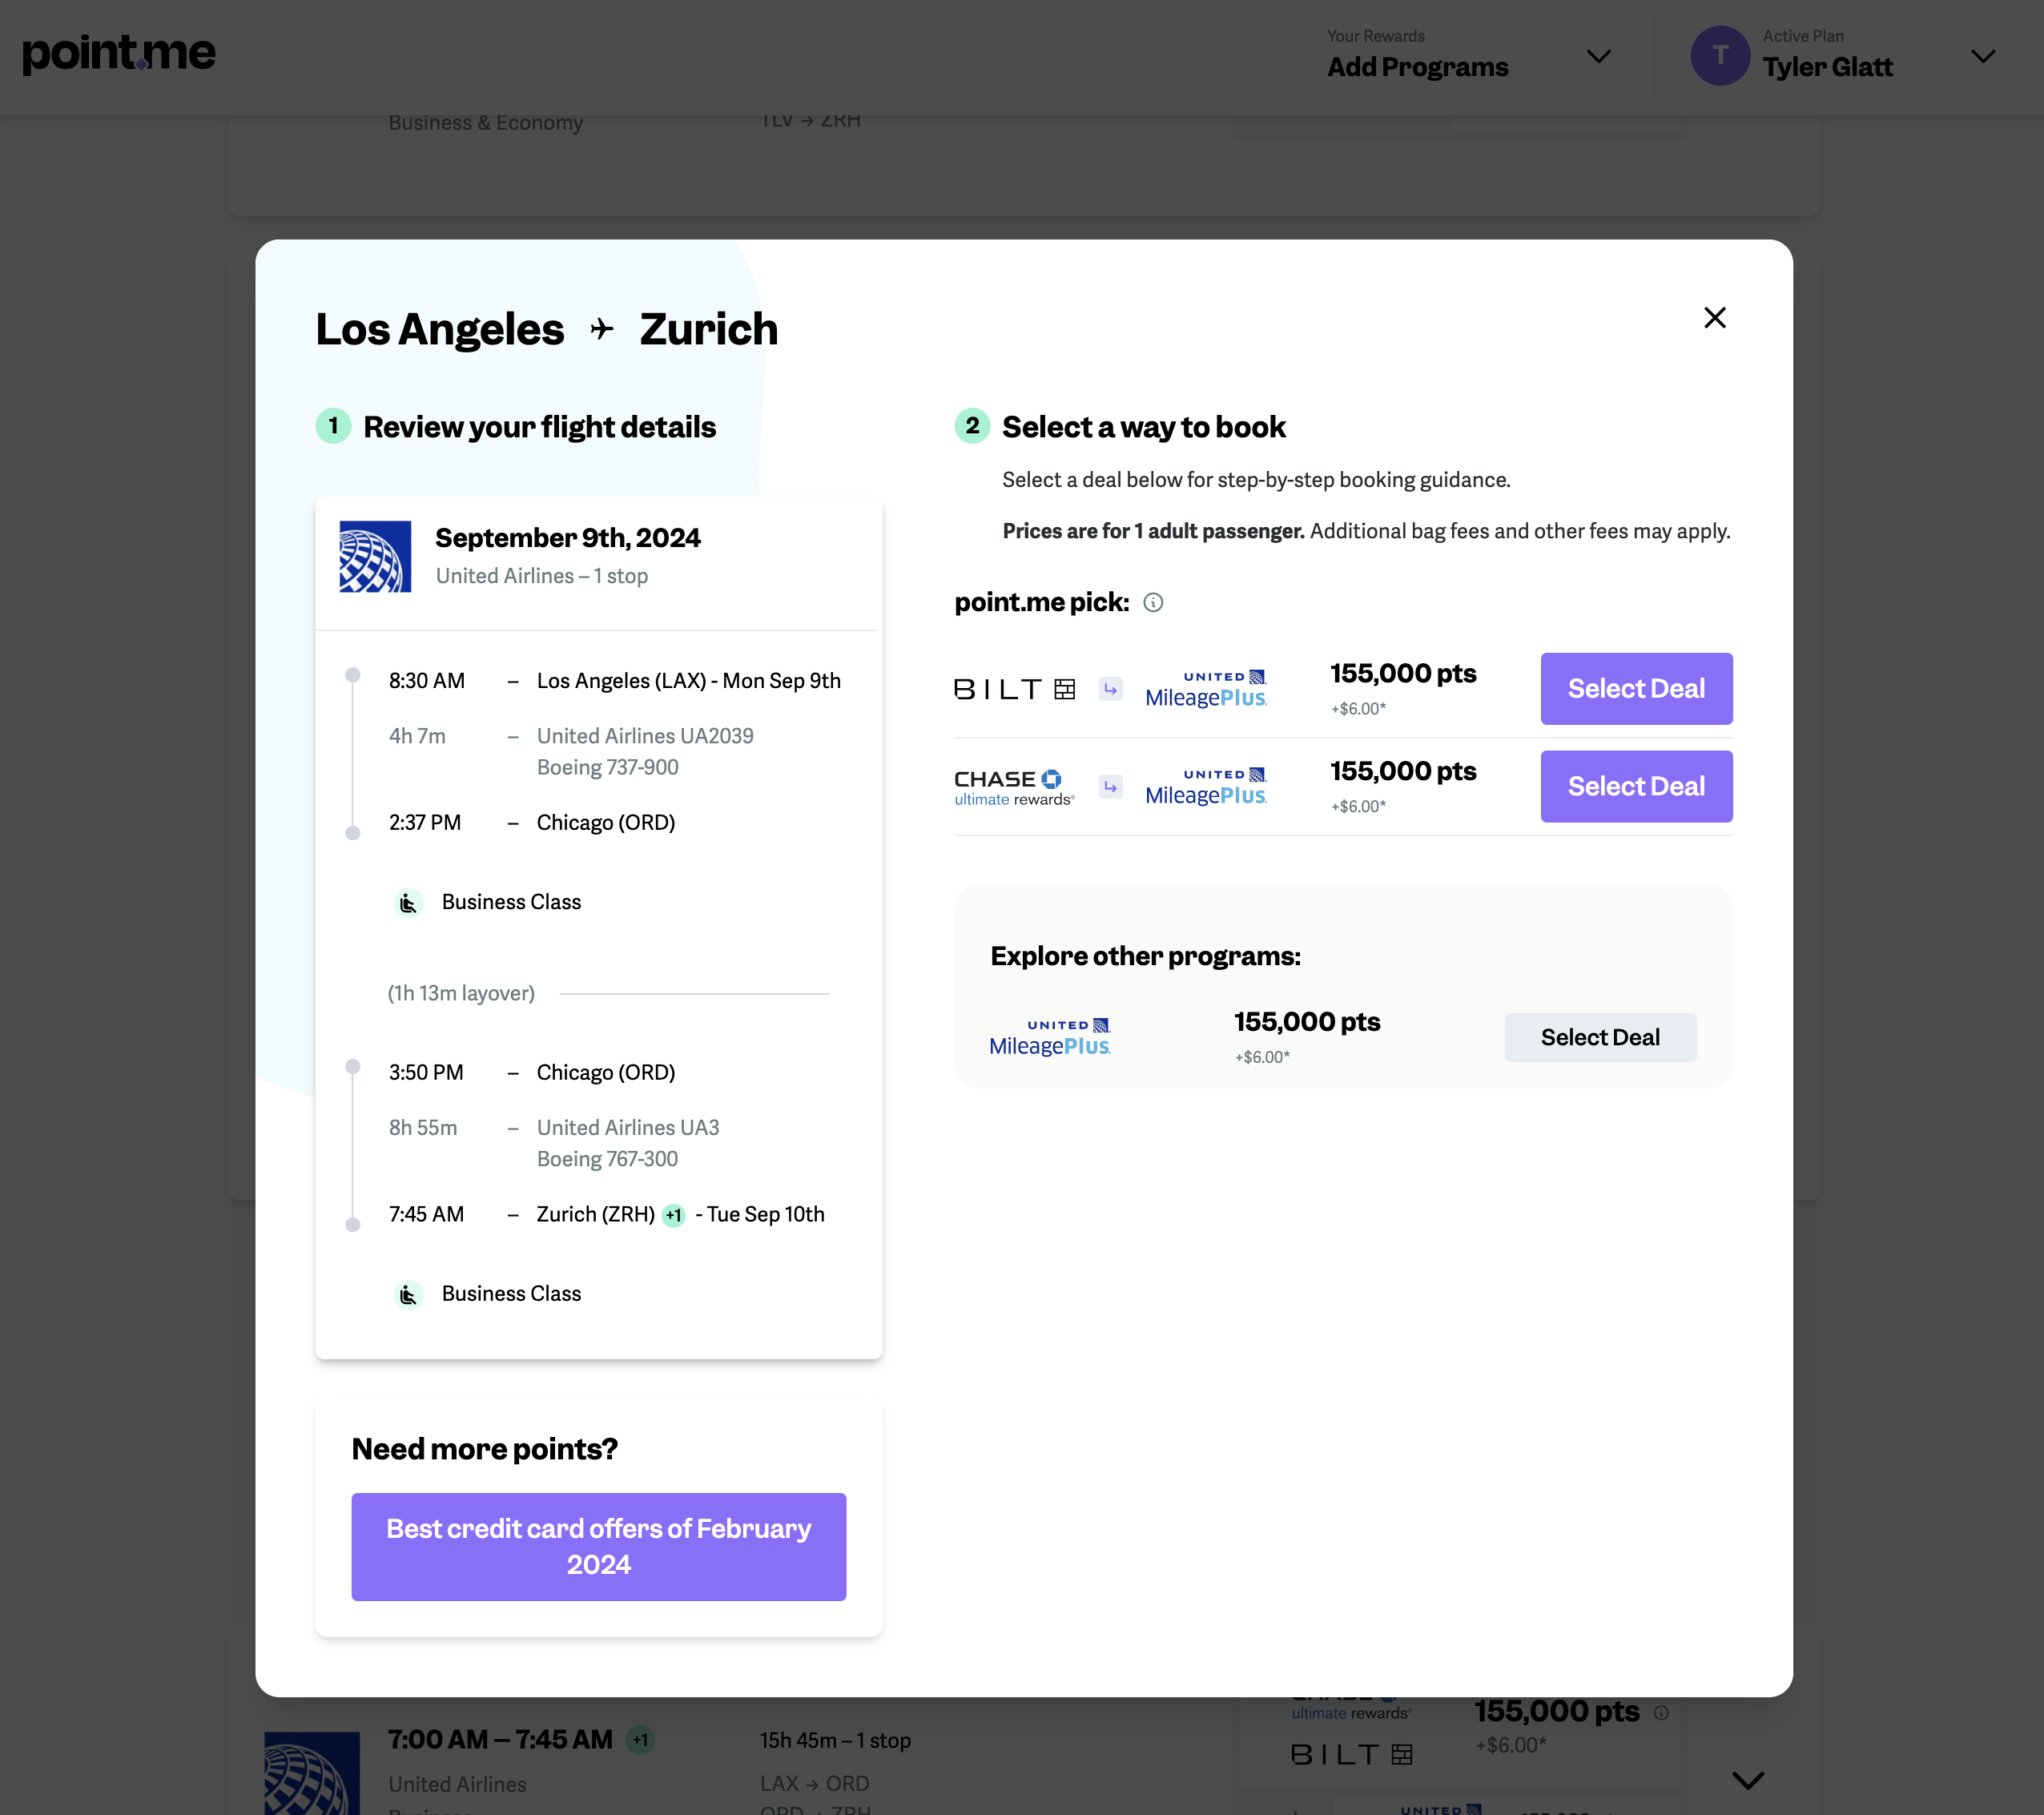
Task: Click the seat icon for second Business Class leg
Action: click(x=407, y=1295)
